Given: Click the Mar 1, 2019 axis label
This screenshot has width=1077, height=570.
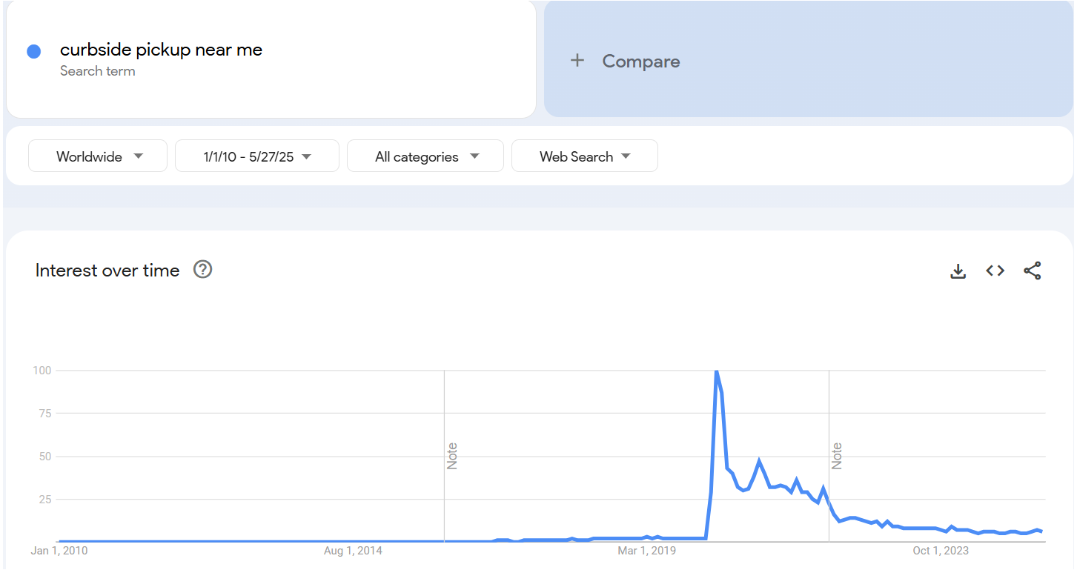Looking at the screenshot, I should (x=647, y=551).
